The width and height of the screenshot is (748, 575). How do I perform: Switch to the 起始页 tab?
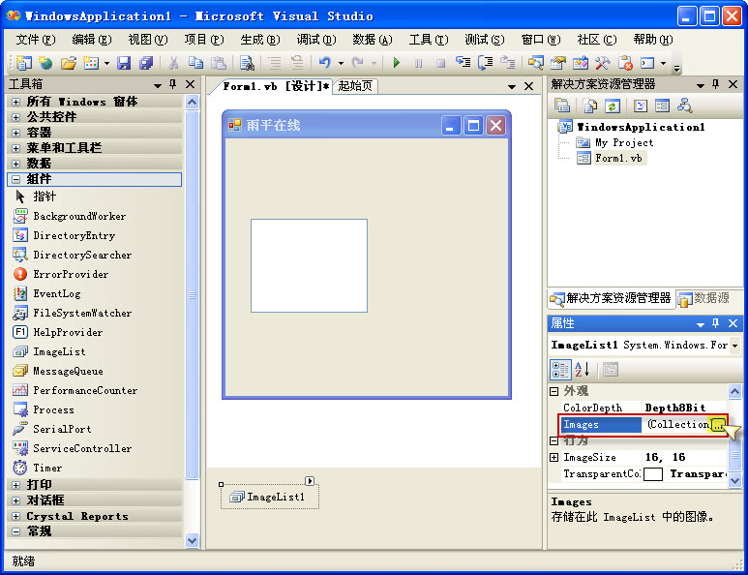click(355, 86)
